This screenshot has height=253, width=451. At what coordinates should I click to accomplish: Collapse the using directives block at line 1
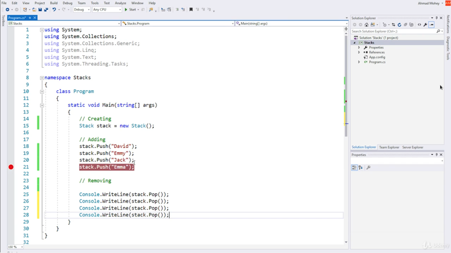pyautogui.click(x=42, y=30)
